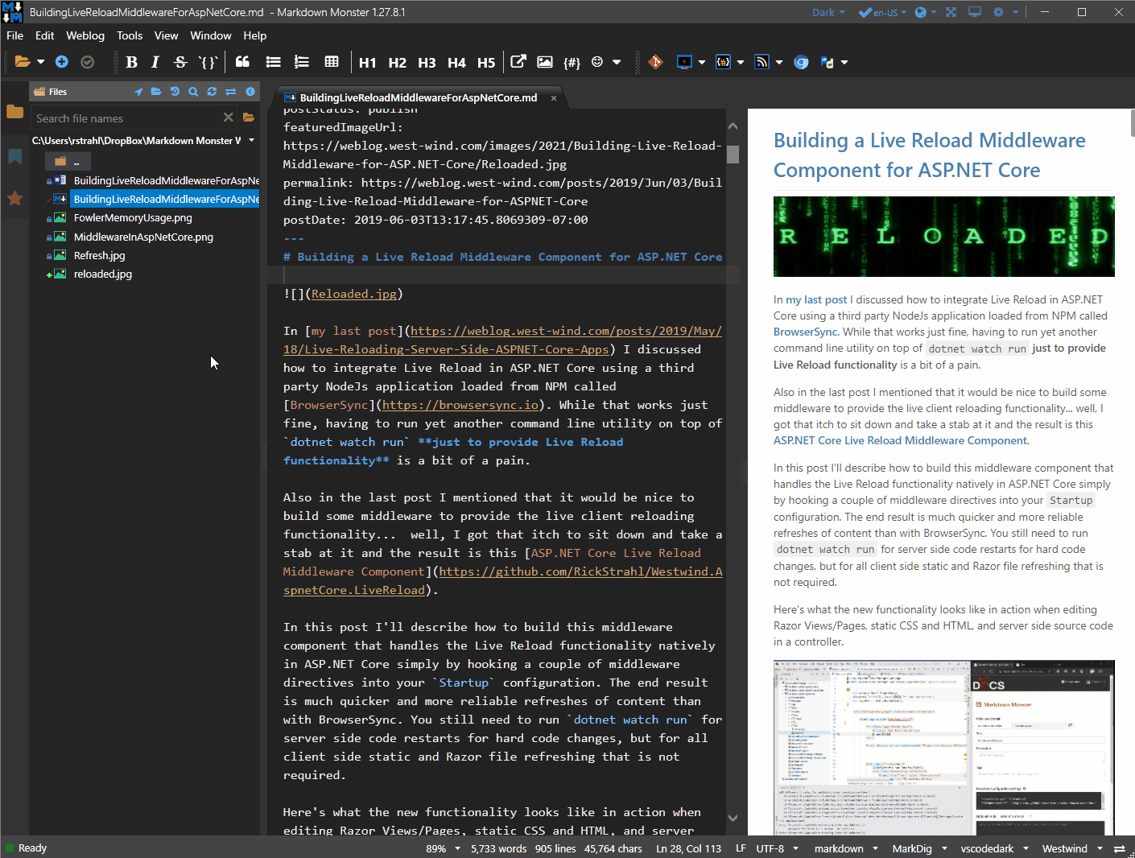The width and height of the screenshot is (1135, 858).
Task: Apply H5 heading style
Action: [486, 63]
